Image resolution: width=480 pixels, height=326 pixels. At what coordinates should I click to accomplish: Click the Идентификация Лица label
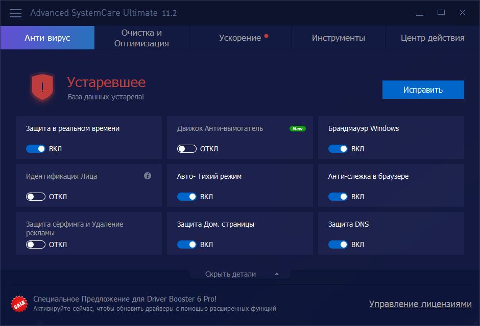point(61,176)
